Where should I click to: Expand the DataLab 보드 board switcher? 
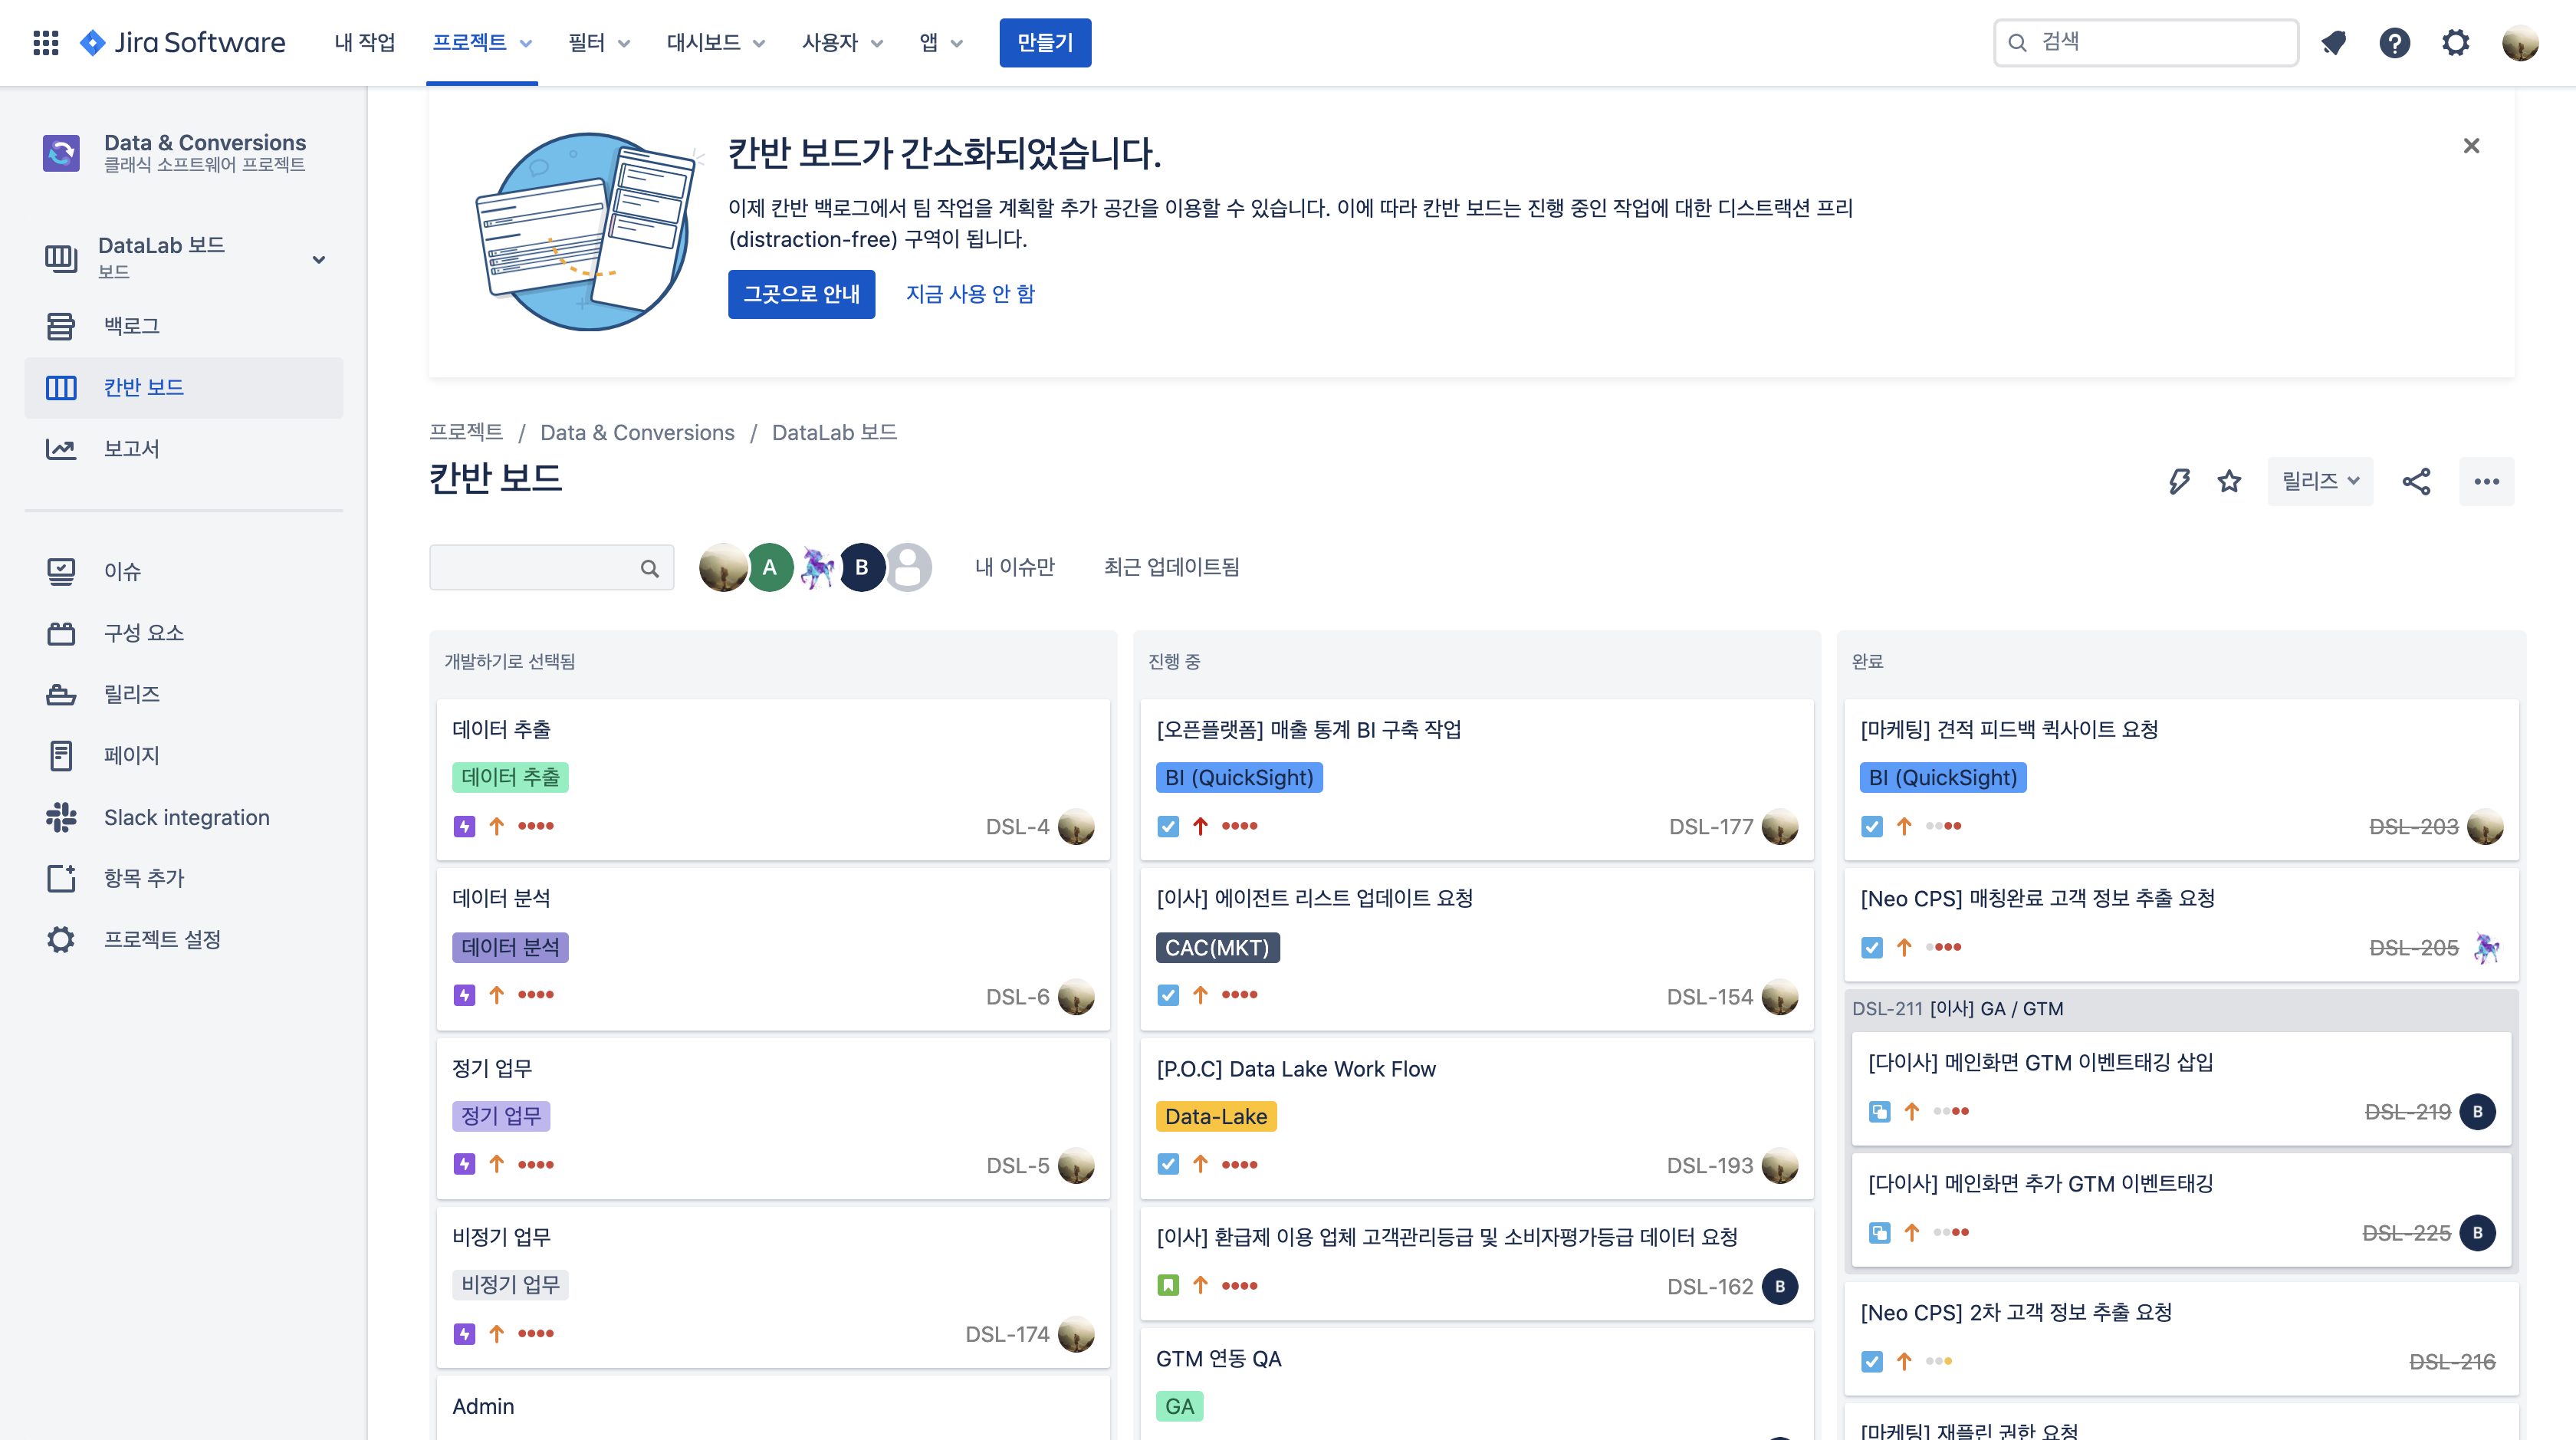click(318, 259)
